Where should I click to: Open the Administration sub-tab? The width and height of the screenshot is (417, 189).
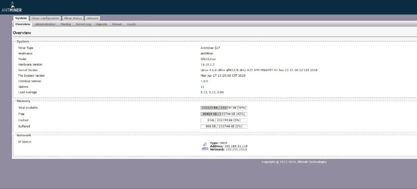[x=46, y=24]
